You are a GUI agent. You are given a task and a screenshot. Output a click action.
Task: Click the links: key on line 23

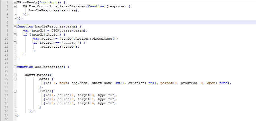coord(45,91)
